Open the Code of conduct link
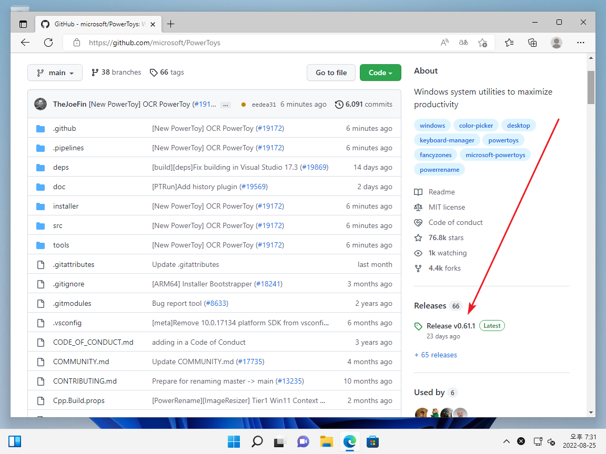Viewport: 606px width, 454px height. (x=448, y=222)
